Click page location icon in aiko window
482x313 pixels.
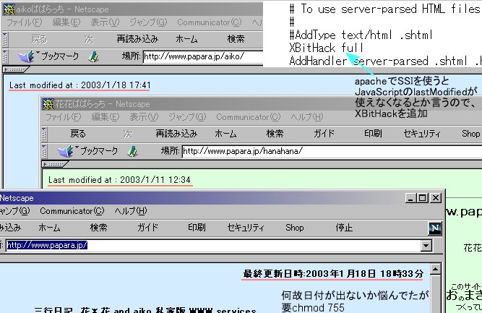coord(93,56)
